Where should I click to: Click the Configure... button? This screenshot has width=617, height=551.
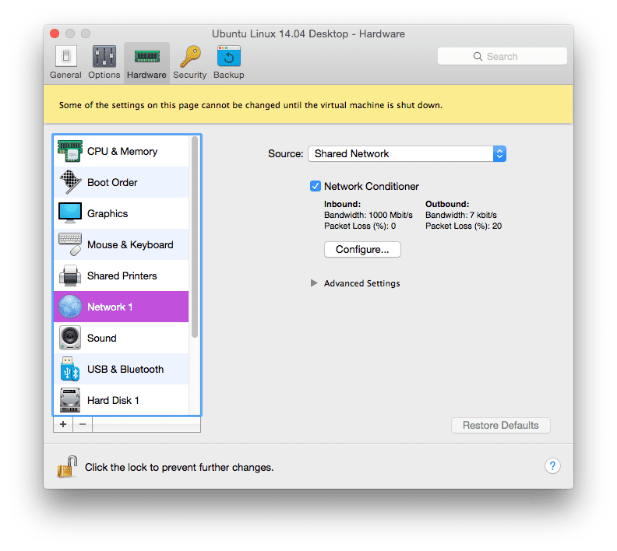pyautogui.click(x=362, y=250)
